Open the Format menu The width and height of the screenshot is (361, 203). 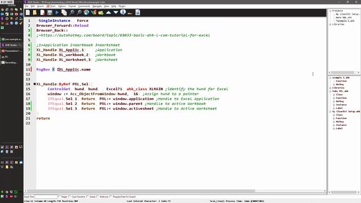(x=72, y=6)
